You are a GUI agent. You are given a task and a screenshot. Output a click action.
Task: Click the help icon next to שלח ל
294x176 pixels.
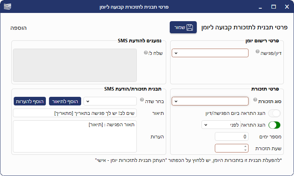pyautogui.click(x=145, y=52)
